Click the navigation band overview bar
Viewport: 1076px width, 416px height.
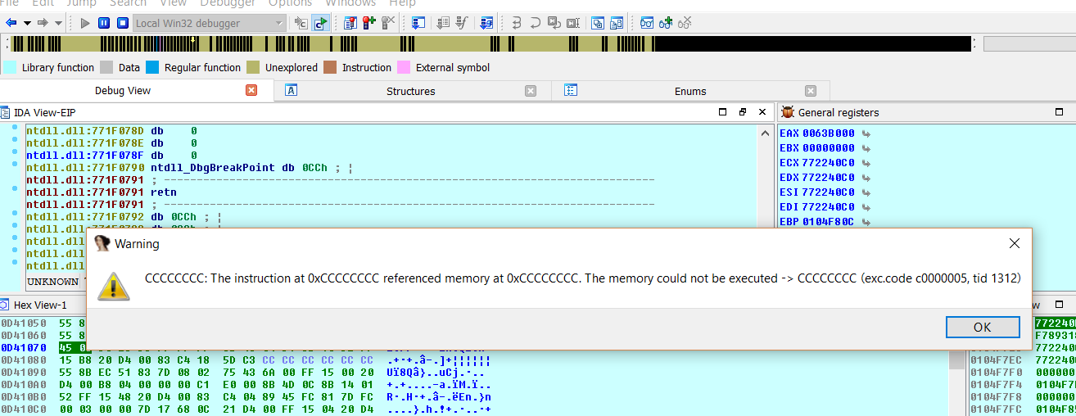point(491,44)
